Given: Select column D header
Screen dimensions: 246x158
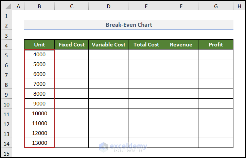Looking at the screenshot, I should pyautogui.click(x=108, y=5).
